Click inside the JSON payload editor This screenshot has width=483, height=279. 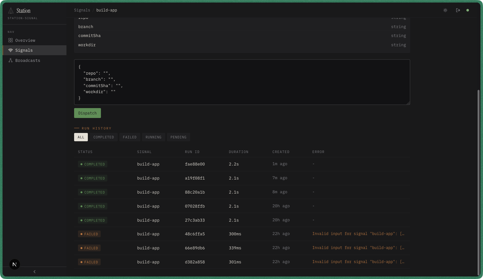242,82
